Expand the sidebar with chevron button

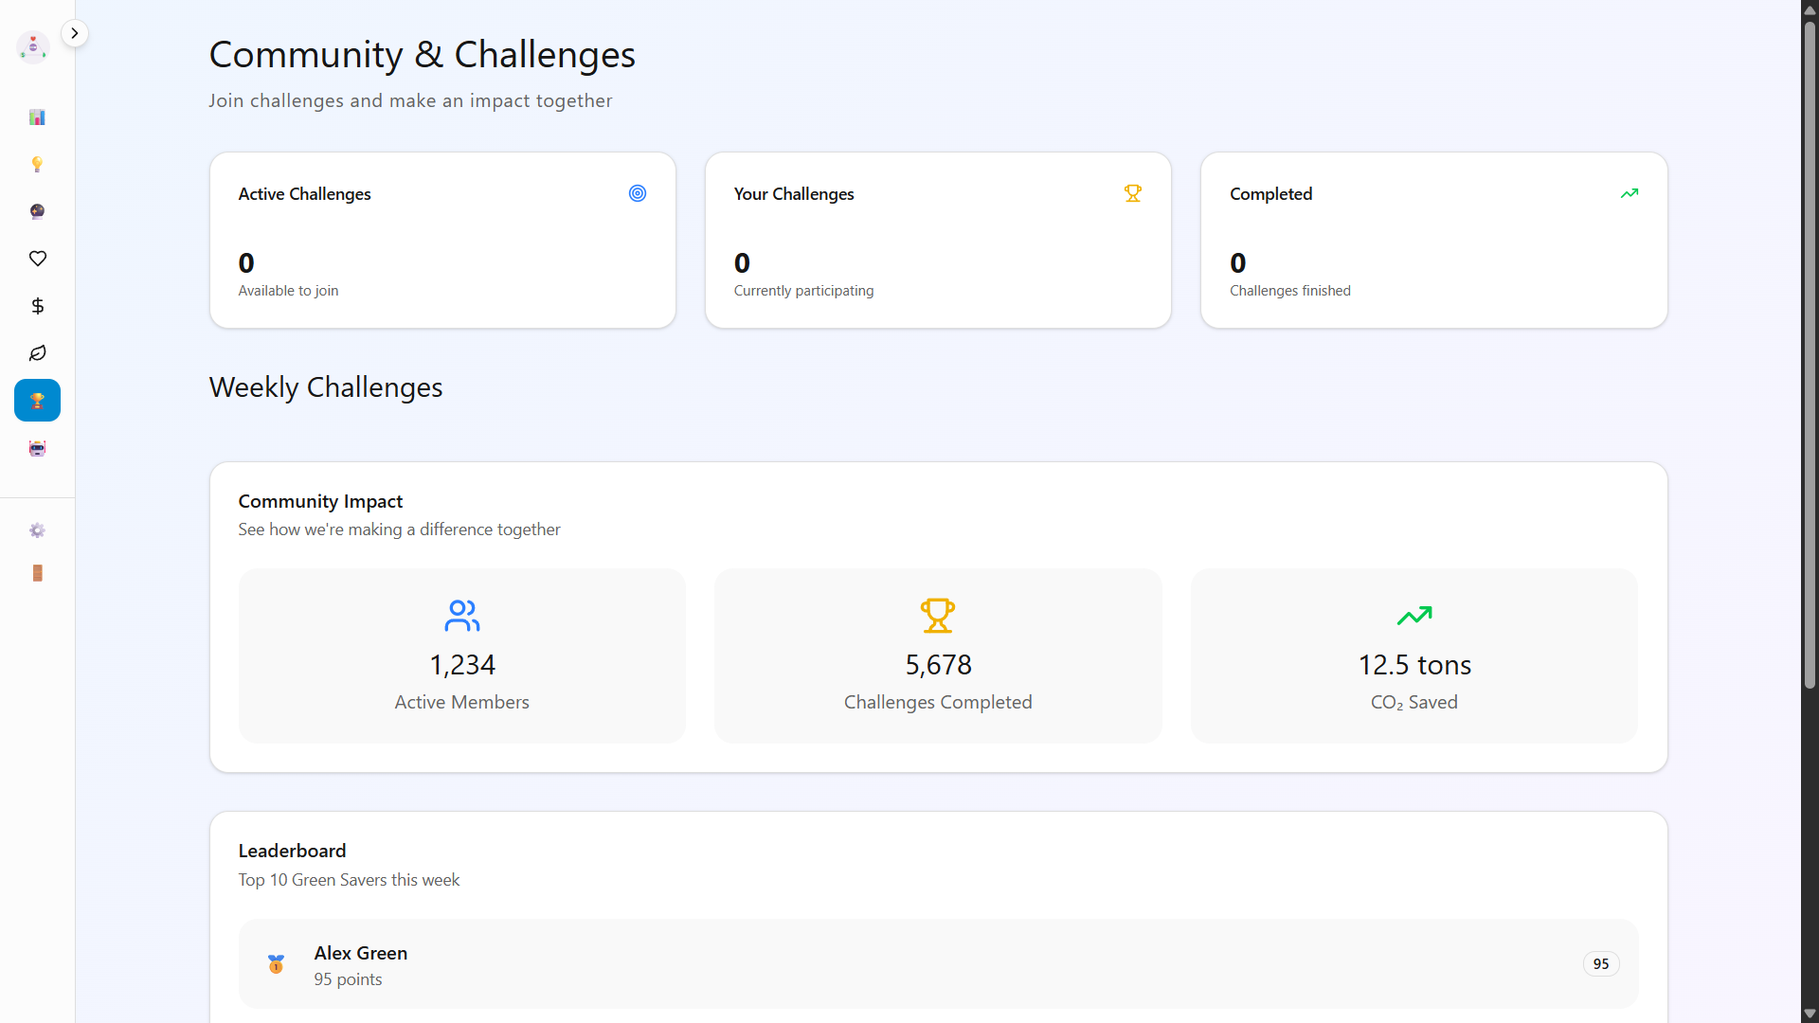tap(75, 33)
